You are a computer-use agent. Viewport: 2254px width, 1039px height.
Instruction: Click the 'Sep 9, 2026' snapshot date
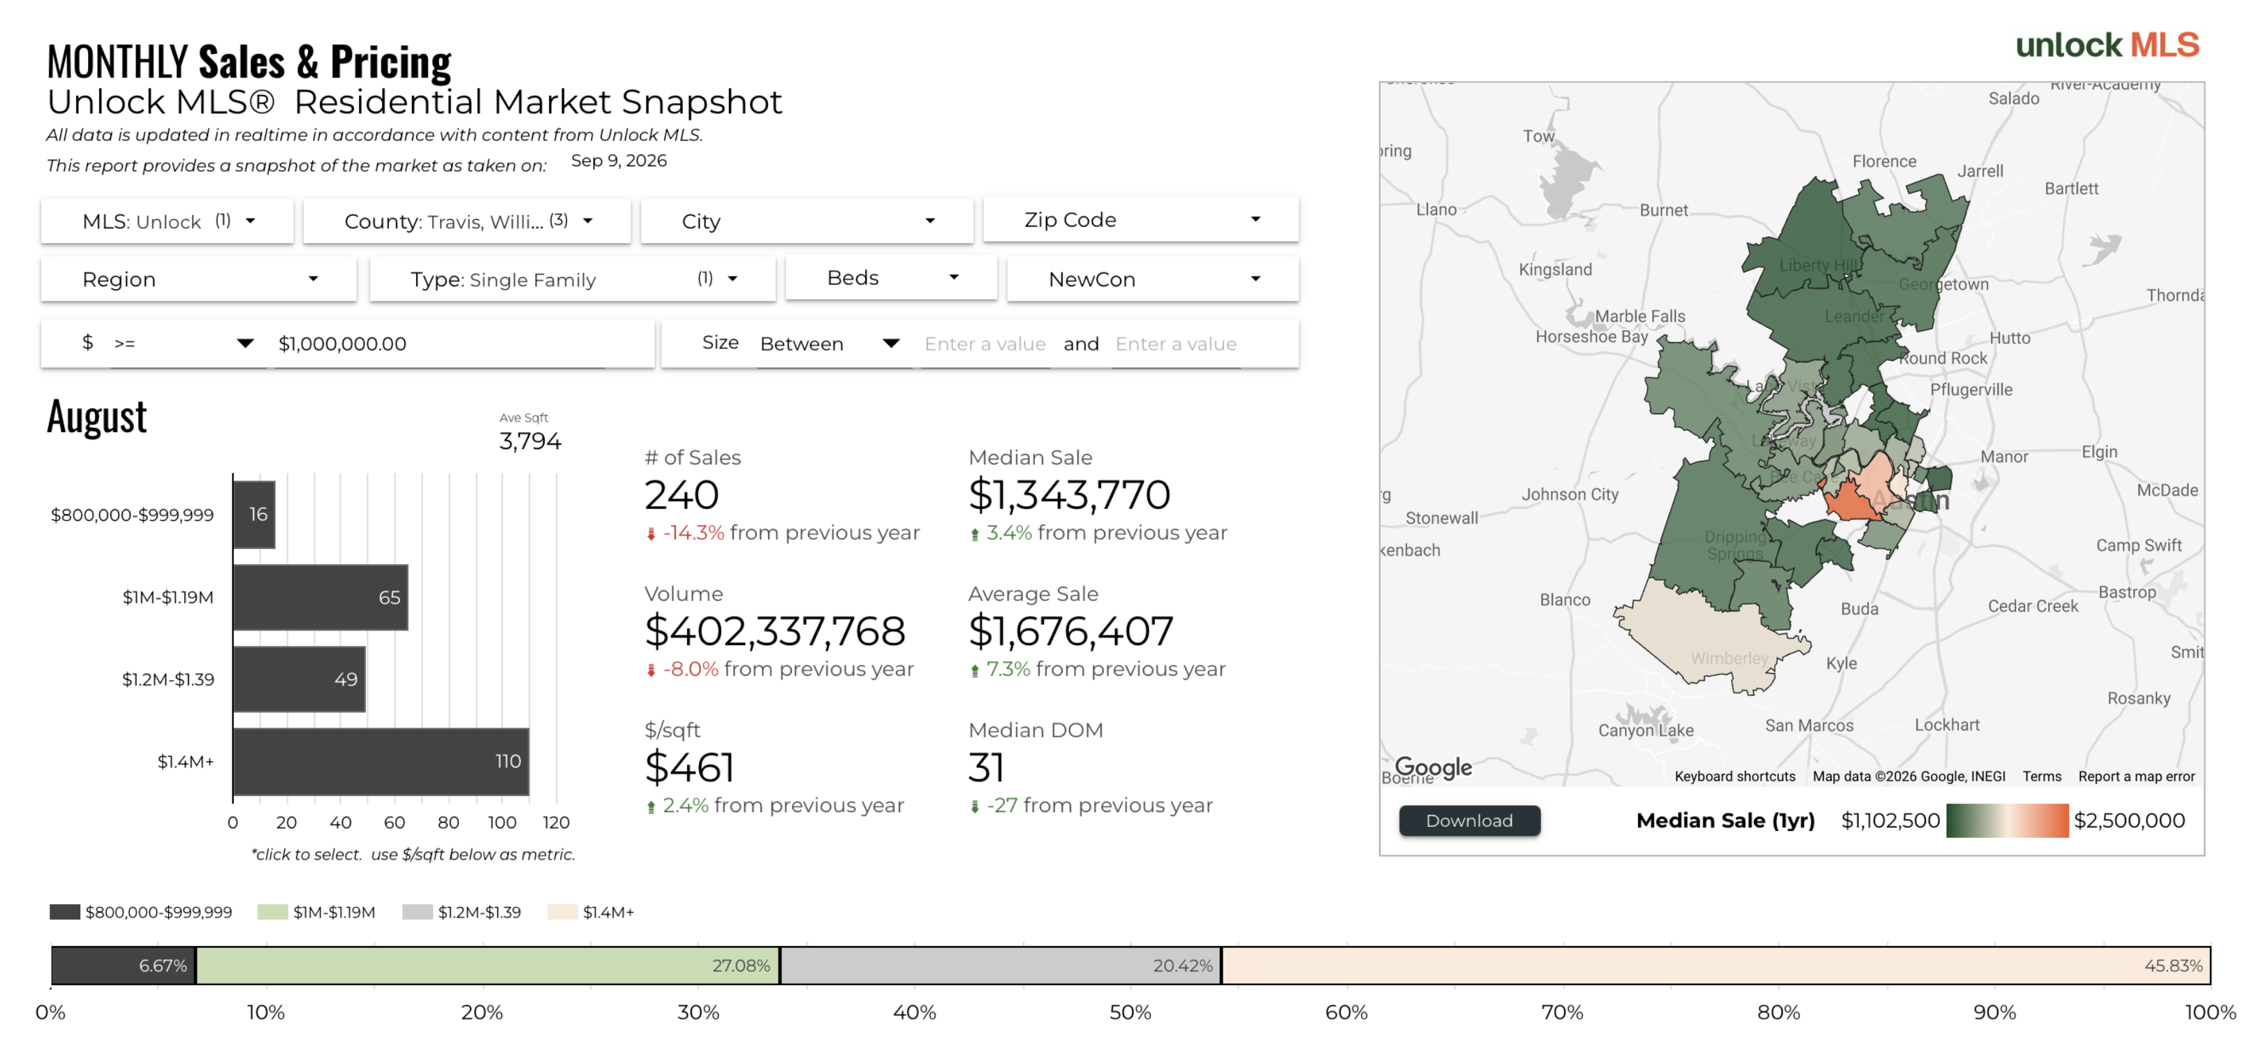pyautogui.click(x=619, y=160)
